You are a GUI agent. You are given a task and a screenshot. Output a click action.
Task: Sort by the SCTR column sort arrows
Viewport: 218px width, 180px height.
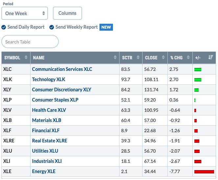pyautogui.click(x=138, y=57)
